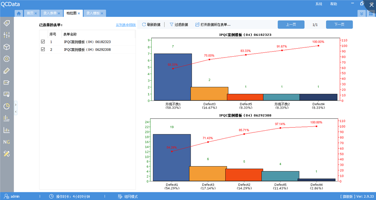Expand the double-chevron dropdown at top right
The height and width of the screenshot is (200, 376).
(x=361, y=14)
